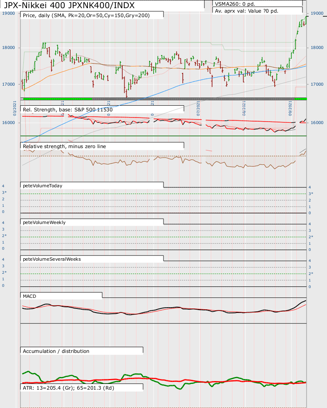The width and height of the screenshot is (327, 408).
Task: Select the peteVolumeWeekly panel label
Action: coord(44,222)
